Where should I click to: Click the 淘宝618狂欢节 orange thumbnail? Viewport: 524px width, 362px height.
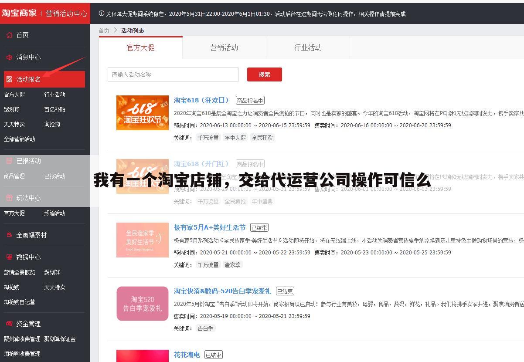pyautogui.click(x=143, y=113)
